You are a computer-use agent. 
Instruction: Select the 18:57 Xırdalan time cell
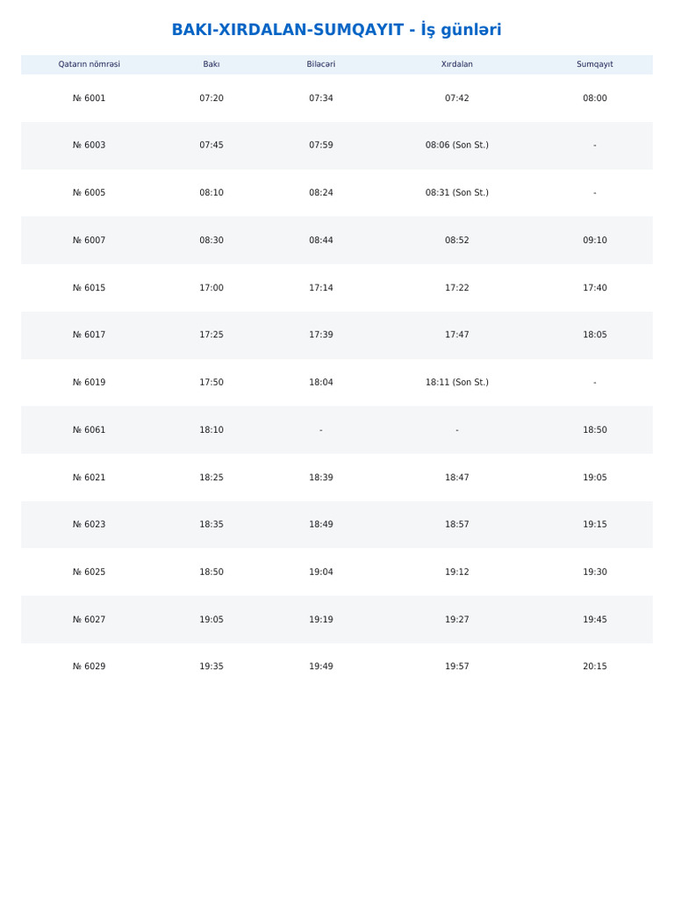click(x=456, y=525)
